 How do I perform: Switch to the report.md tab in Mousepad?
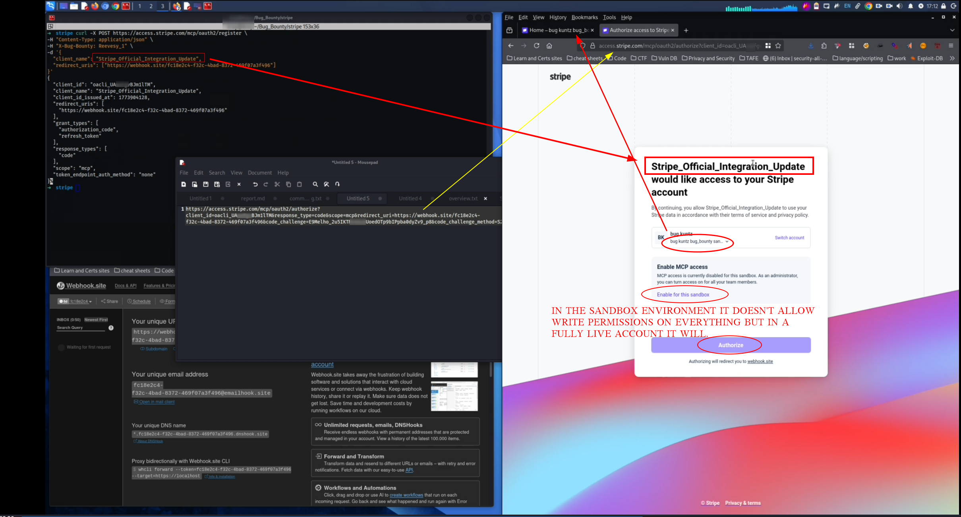(x=253, y=198)
